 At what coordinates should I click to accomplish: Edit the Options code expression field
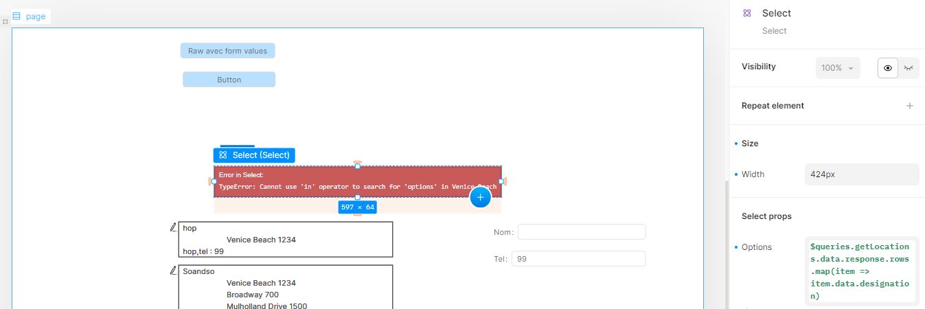[860, 271]
